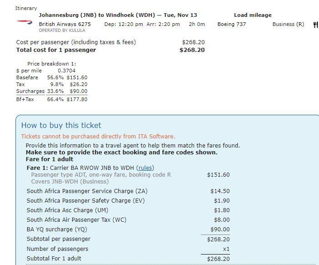Click the Total cost amount $268.20
This screenshot has width=319, height=265.
pos(192,50)
